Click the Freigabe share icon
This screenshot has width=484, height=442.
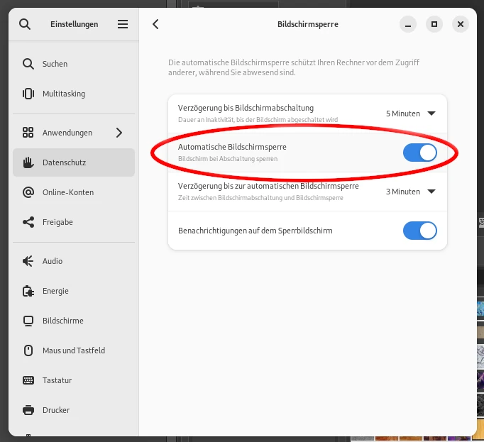coord(28,222)
